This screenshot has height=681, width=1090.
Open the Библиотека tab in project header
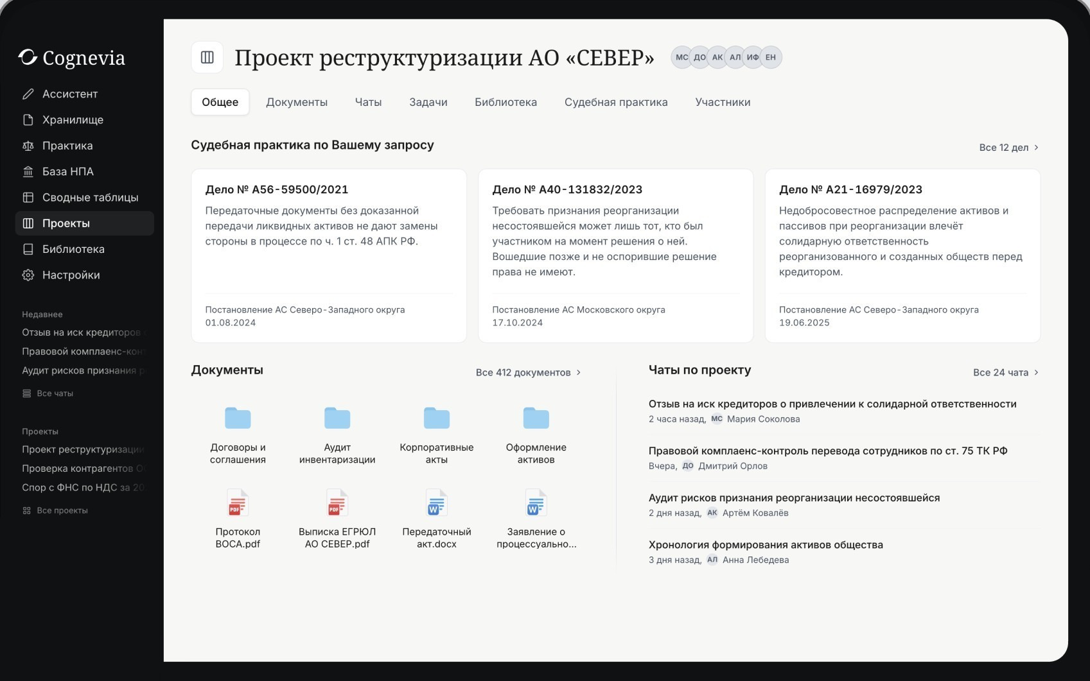pyautogui.click(x=505, y=102)
